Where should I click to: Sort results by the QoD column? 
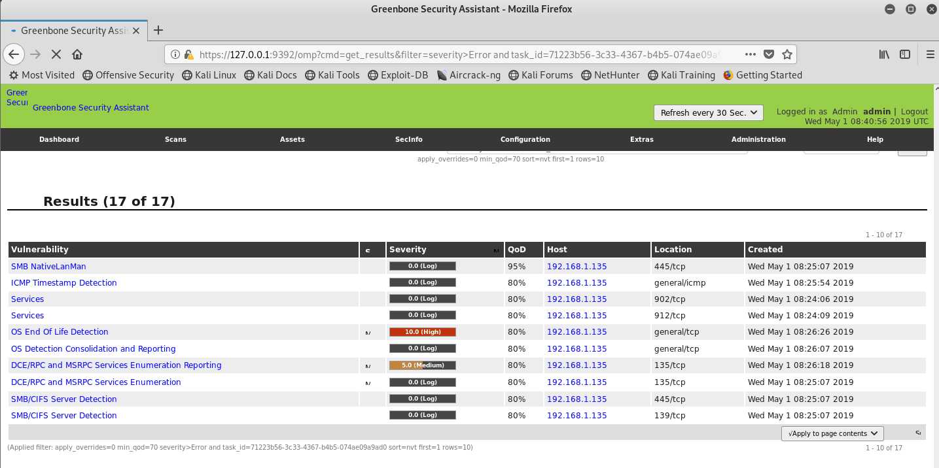[x=516, y=249]
